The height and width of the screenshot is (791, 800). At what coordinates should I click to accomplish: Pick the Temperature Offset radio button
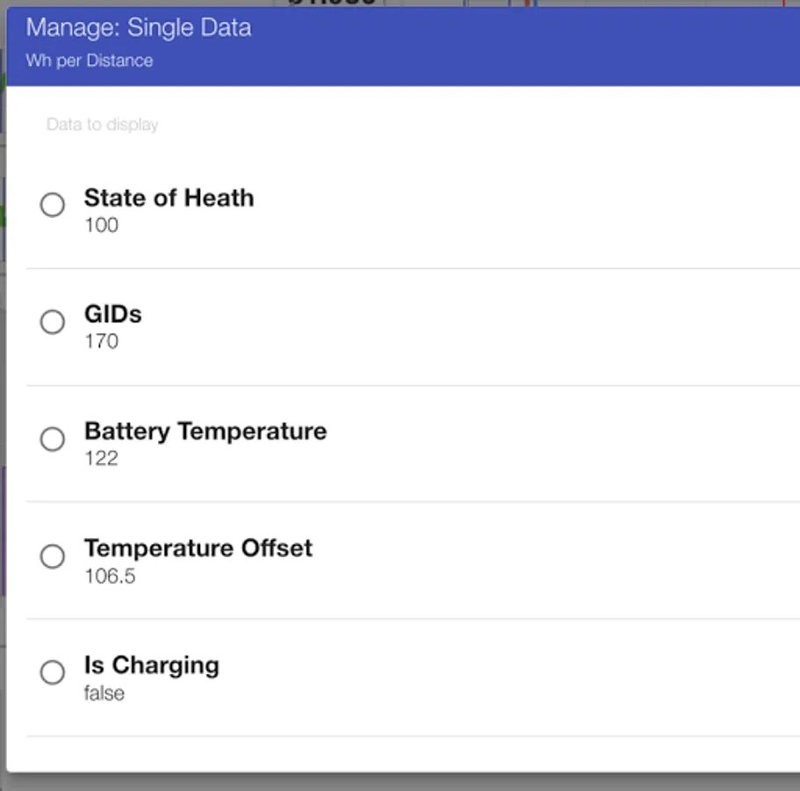point(53,556)
